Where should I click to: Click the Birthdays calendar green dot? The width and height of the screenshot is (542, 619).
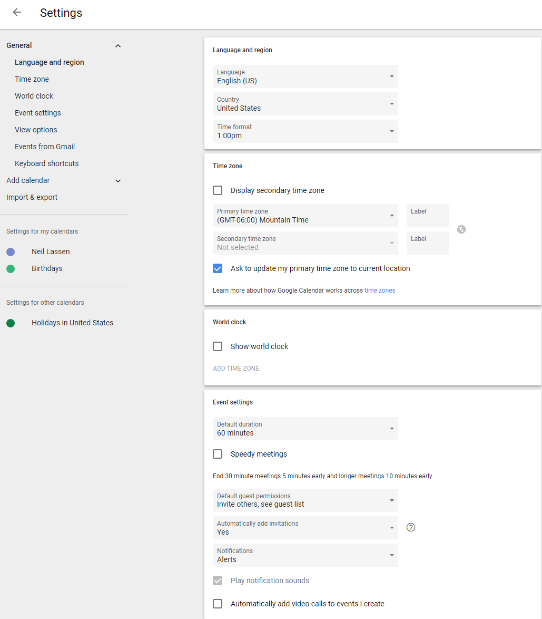[x=11, y=269]
